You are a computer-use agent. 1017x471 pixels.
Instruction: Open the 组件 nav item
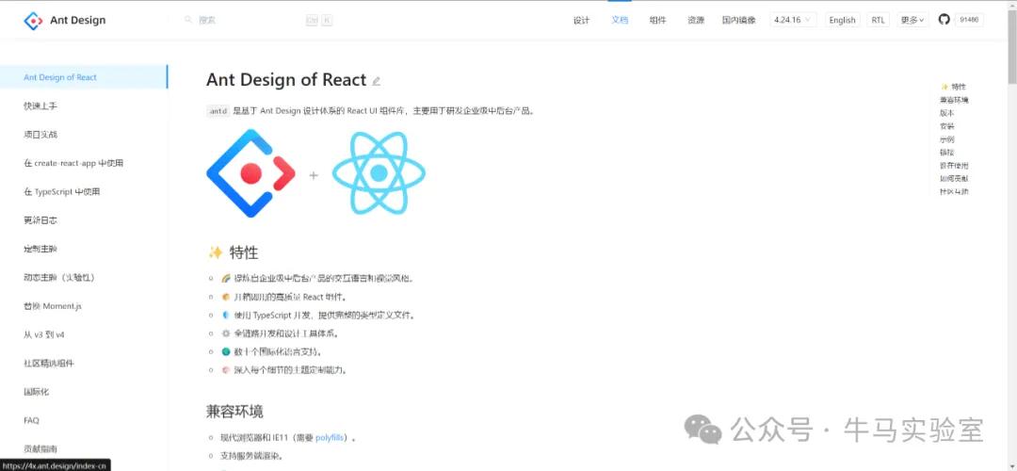coord(657,20)
